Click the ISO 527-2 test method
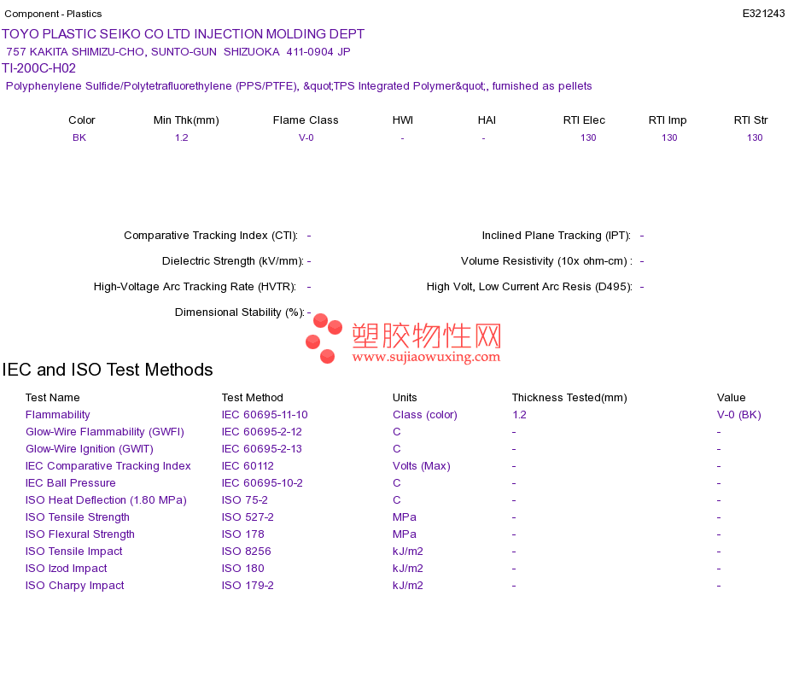The height and width of the screenshot is (683, 811). click(248, 517)
